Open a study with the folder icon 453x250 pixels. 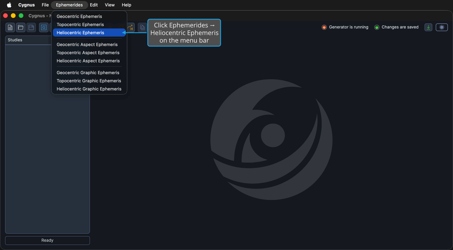click(21, 27)
